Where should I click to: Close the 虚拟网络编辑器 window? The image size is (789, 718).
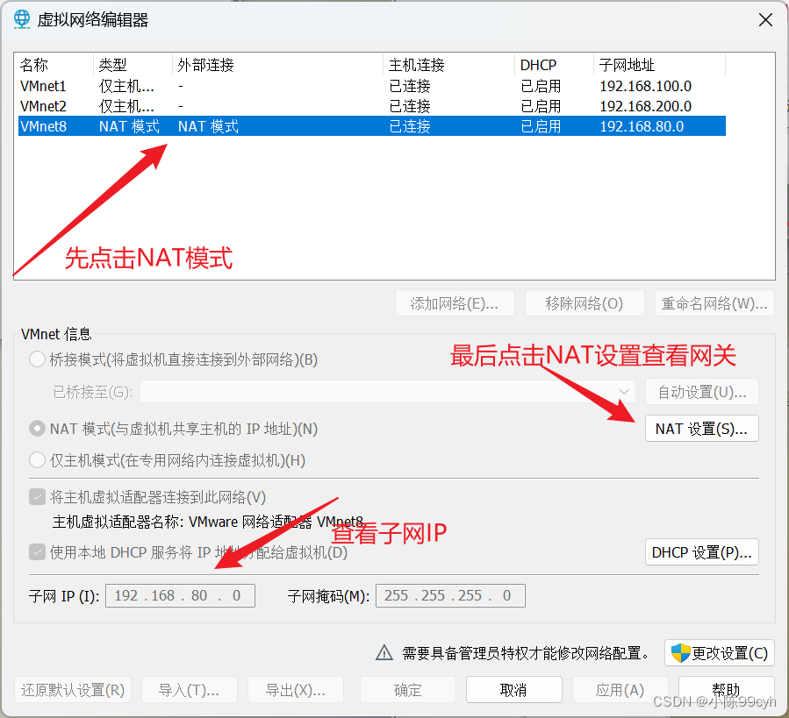tap(765, 19)
